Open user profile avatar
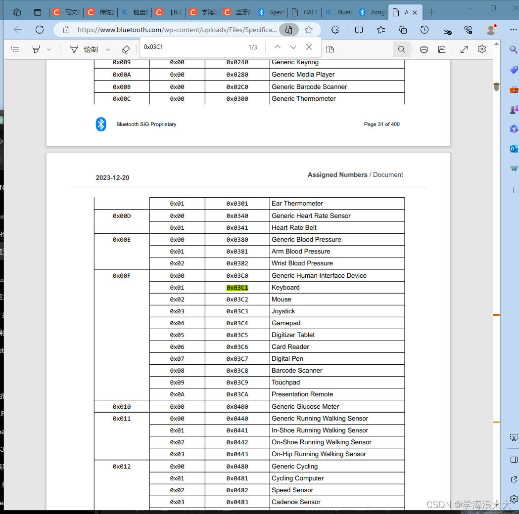 click(491, 30)
